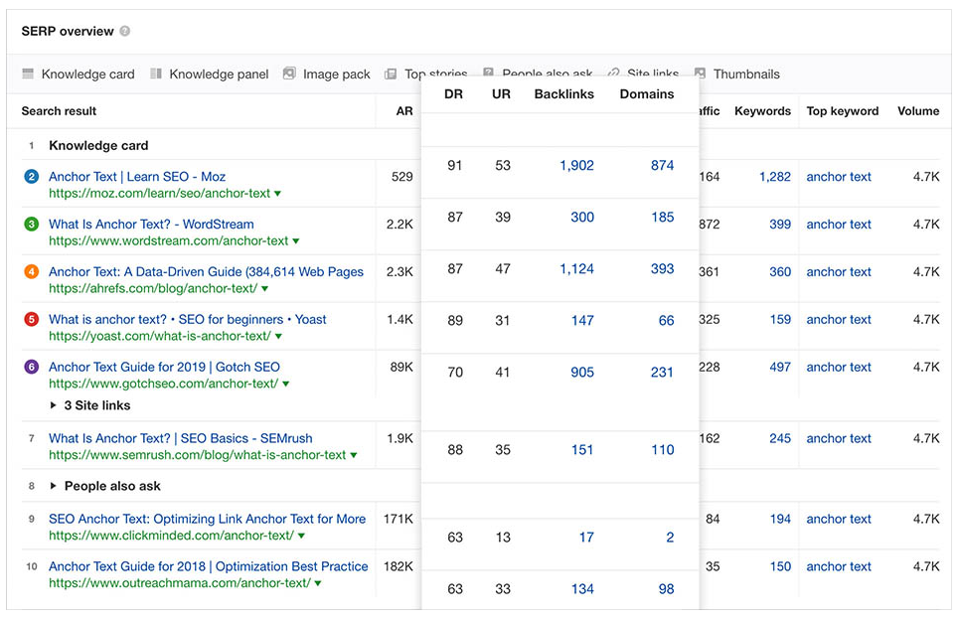957x621 pixels.
Task: Click the red position 5 circle badge
Action: [x=31, y=320]
